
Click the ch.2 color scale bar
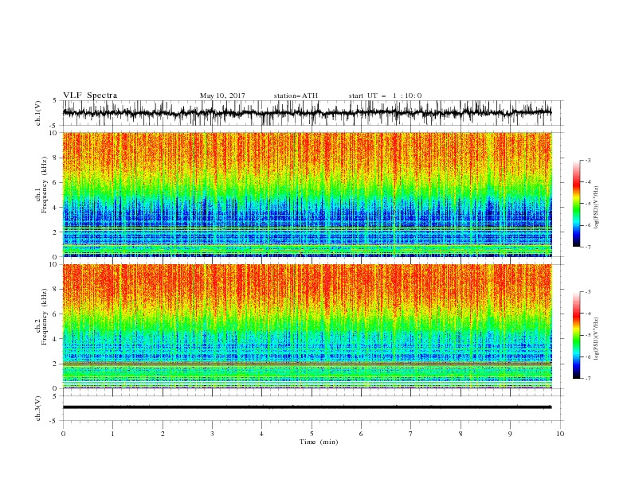576,335
